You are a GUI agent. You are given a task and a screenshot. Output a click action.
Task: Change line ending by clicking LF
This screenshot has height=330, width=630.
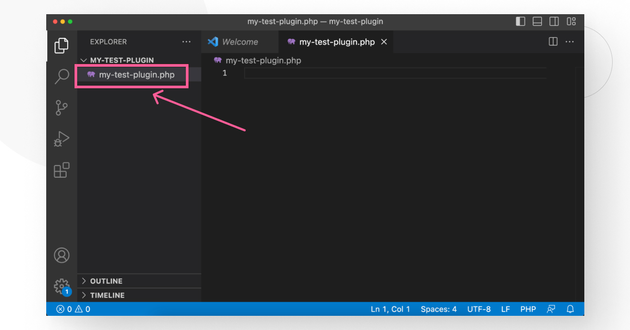pyautogui.click(x=505, y=309)
